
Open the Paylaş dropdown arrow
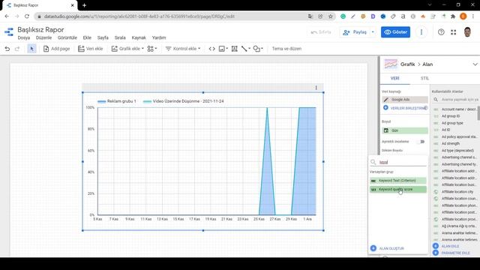point(373,31)
